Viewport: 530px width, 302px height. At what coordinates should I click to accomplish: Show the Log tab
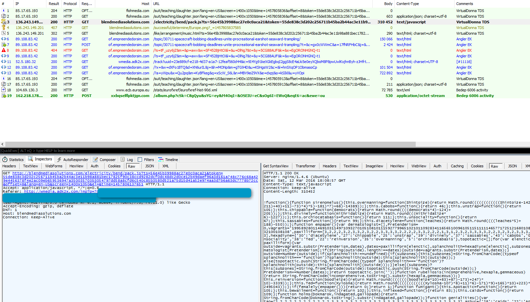coord(127,160)
